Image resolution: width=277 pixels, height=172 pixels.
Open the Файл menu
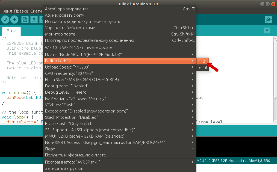pyautogui.click(x=7, y=11)
